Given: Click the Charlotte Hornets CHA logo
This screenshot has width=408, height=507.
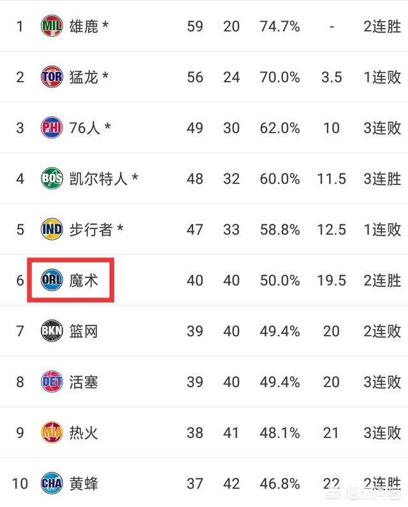Looking at the screenshot, I should click(52, 483).
